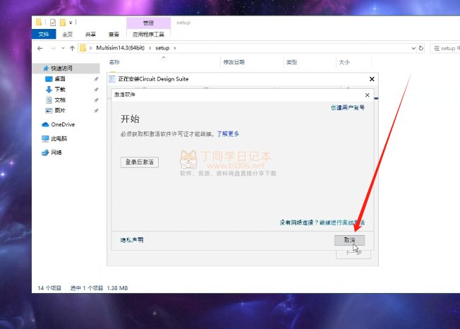Select 此电脑 in the navigation pane
This screenshot has width=460, height=329.
(60, 138)
